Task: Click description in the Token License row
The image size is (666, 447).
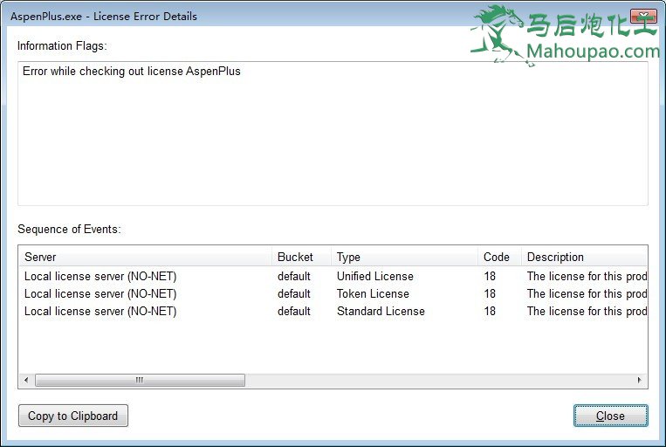Action: pyautogui.click(x=587, y=293)
